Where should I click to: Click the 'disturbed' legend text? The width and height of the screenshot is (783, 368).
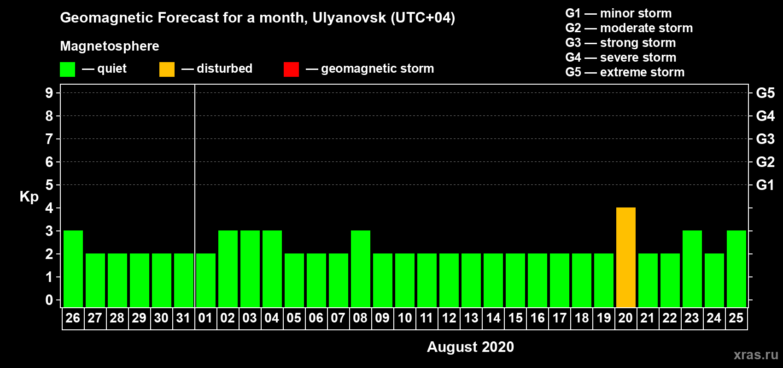(225, 69)
